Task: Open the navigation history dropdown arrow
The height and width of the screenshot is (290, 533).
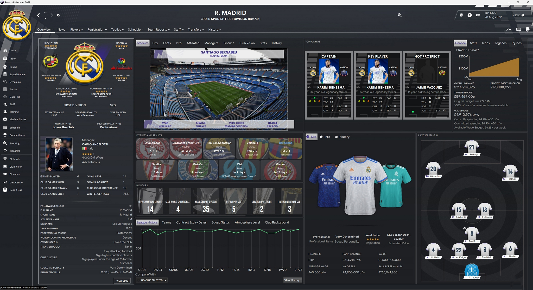Action: coord(58,15)
